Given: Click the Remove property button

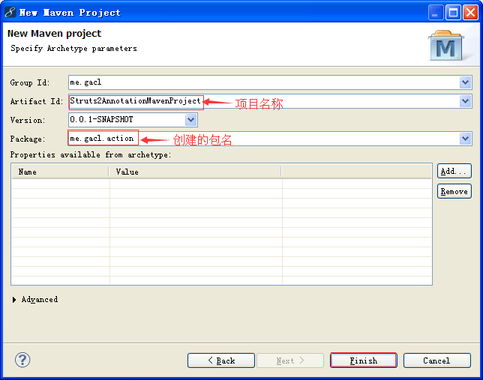Looking at the screenshot, I should tap(454, 192).
